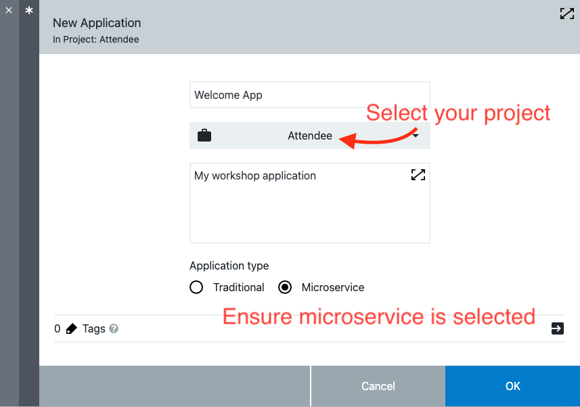Click the asterisk icon in the left sidebar
This screenshot has width=580, height=407.
click(x=28, y=11)
